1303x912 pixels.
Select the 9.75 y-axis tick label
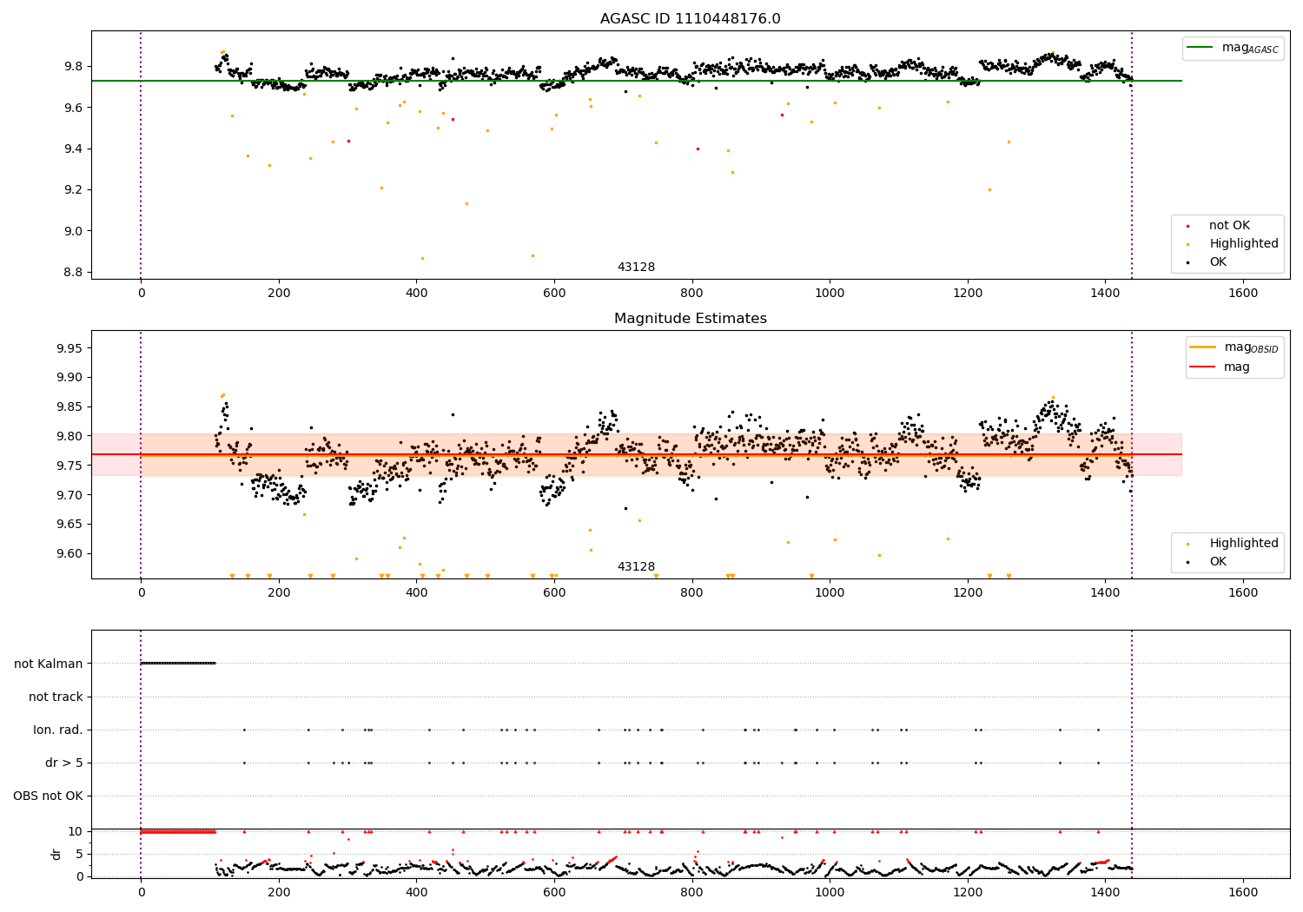(69, 466)
